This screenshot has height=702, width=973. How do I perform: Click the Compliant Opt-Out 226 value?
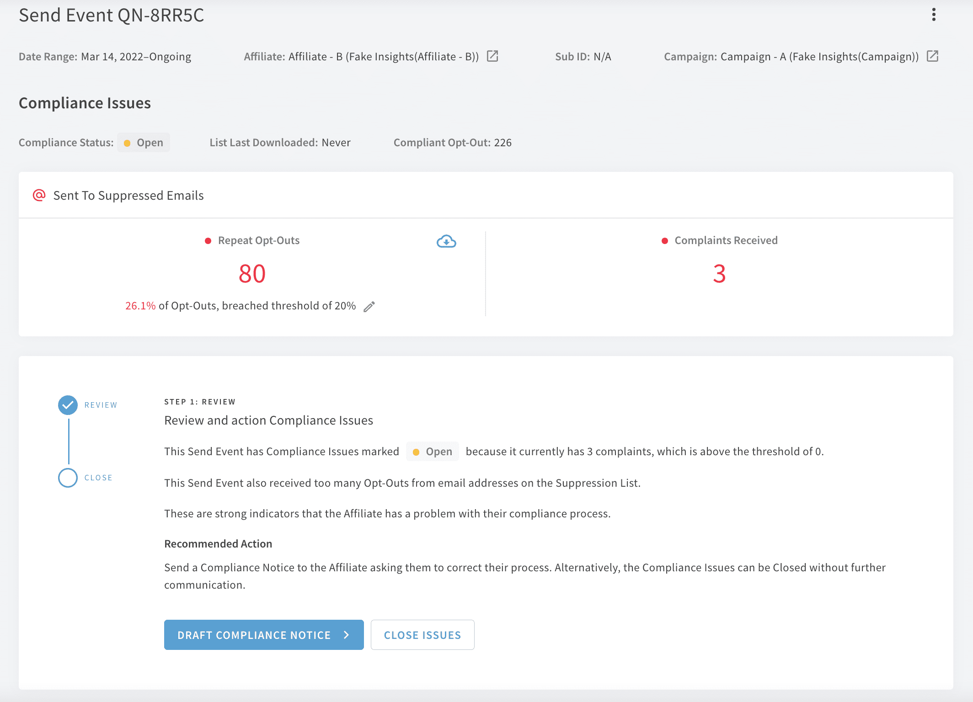[503, 143]
